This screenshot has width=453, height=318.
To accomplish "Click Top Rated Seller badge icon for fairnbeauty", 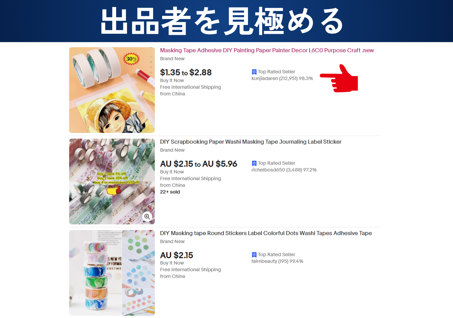I will click(254, 255).
